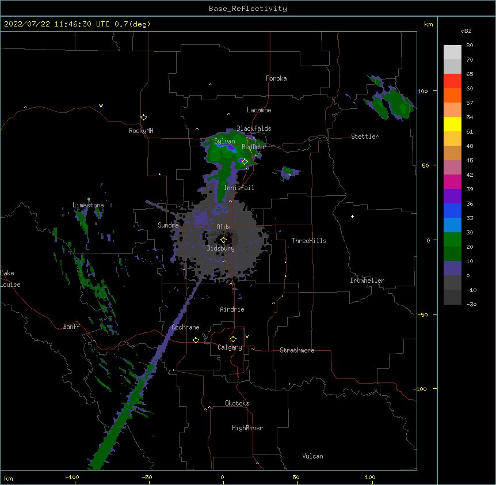The image size is (496, 485).
Task: Click the Limestone label
Action: [88, 205]
